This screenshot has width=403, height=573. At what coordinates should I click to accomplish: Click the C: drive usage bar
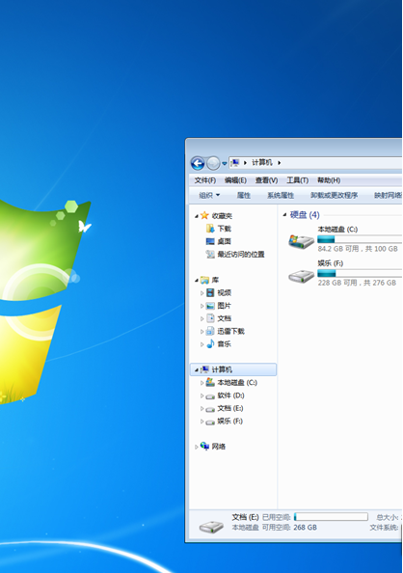(x=360, y=239)
